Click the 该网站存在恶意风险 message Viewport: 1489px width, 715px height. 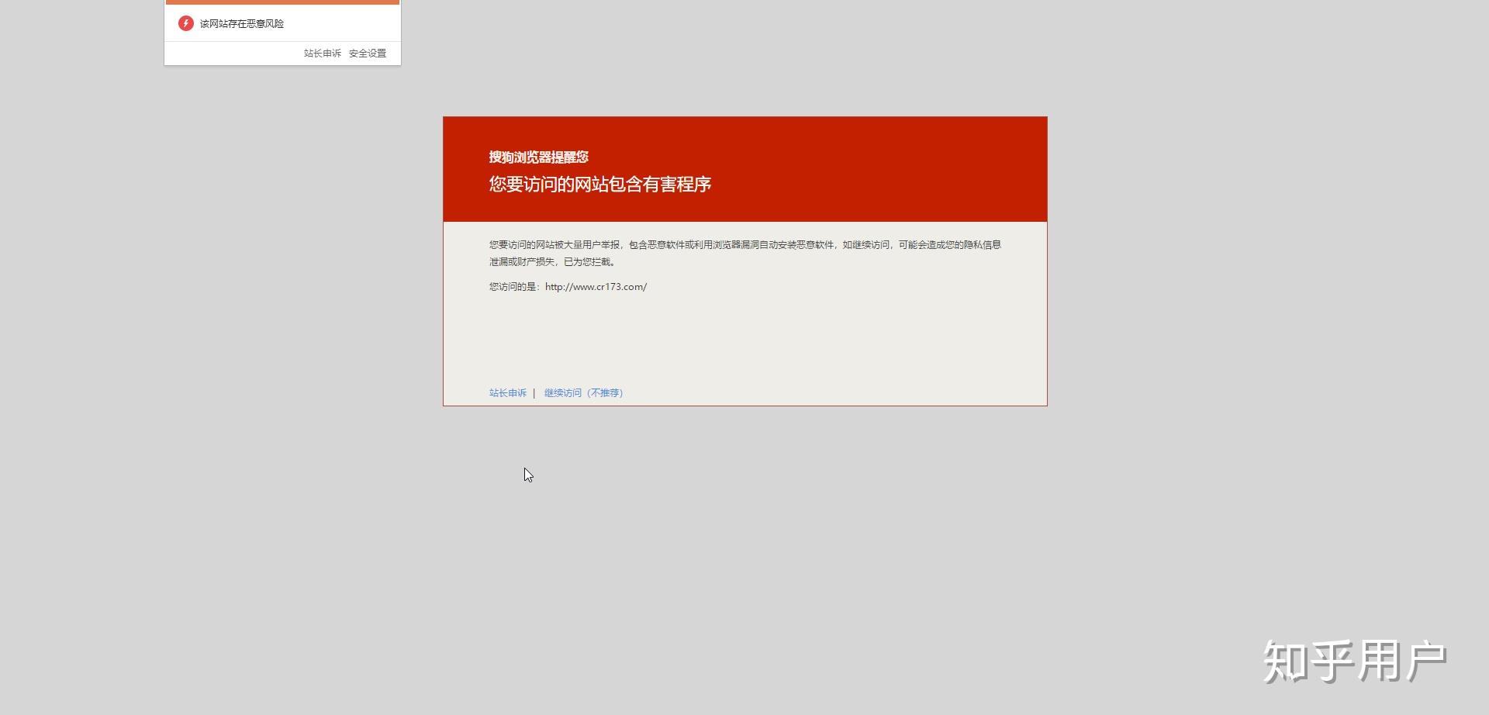tap(242, 24)
